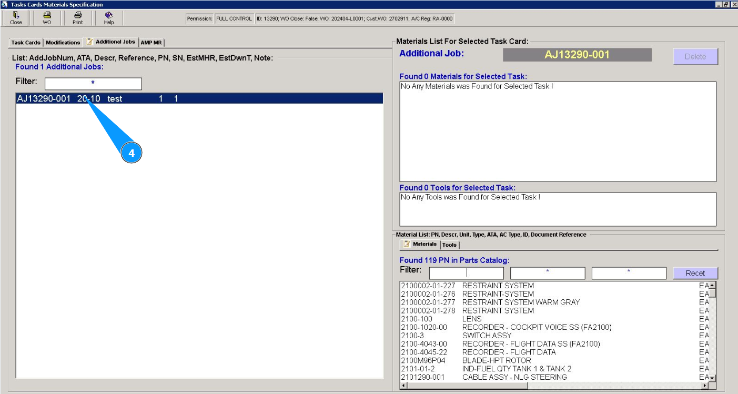
Task: Select part 2100002-01-227 RESTRAINT SYSTEM
Action: point(554,286)
